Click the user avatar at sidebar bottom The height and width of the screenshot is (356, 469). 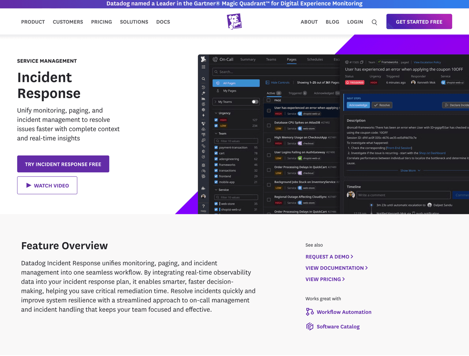click(203, 196)
